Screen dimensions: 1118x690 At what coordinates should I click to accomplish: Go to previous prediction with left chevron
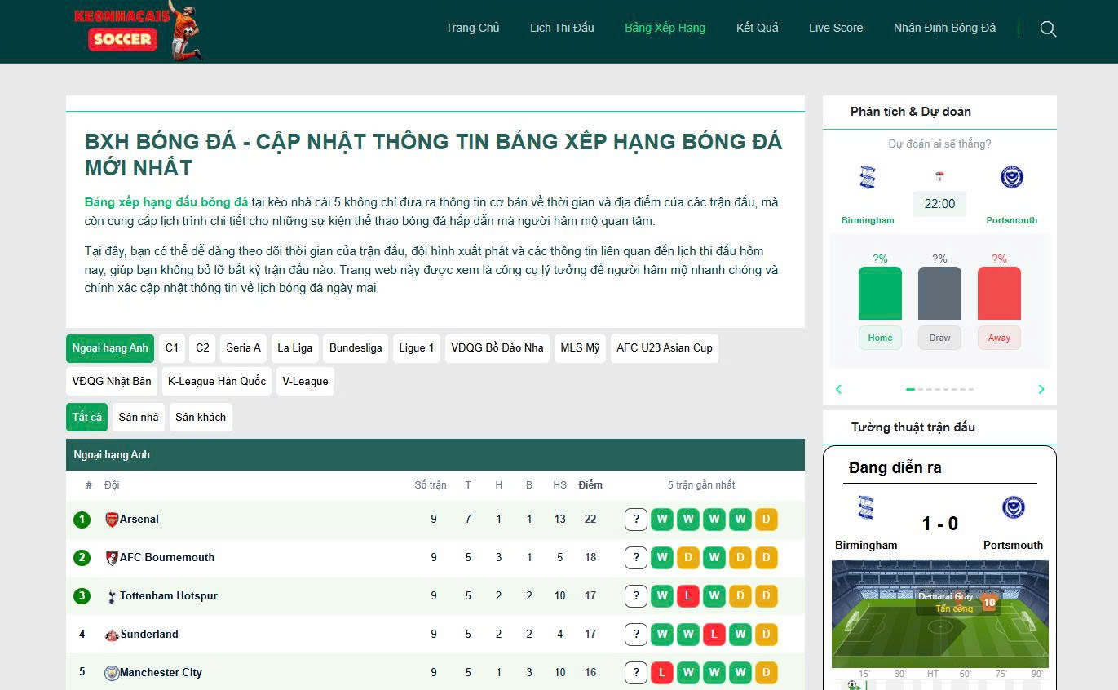click(838, 389)
